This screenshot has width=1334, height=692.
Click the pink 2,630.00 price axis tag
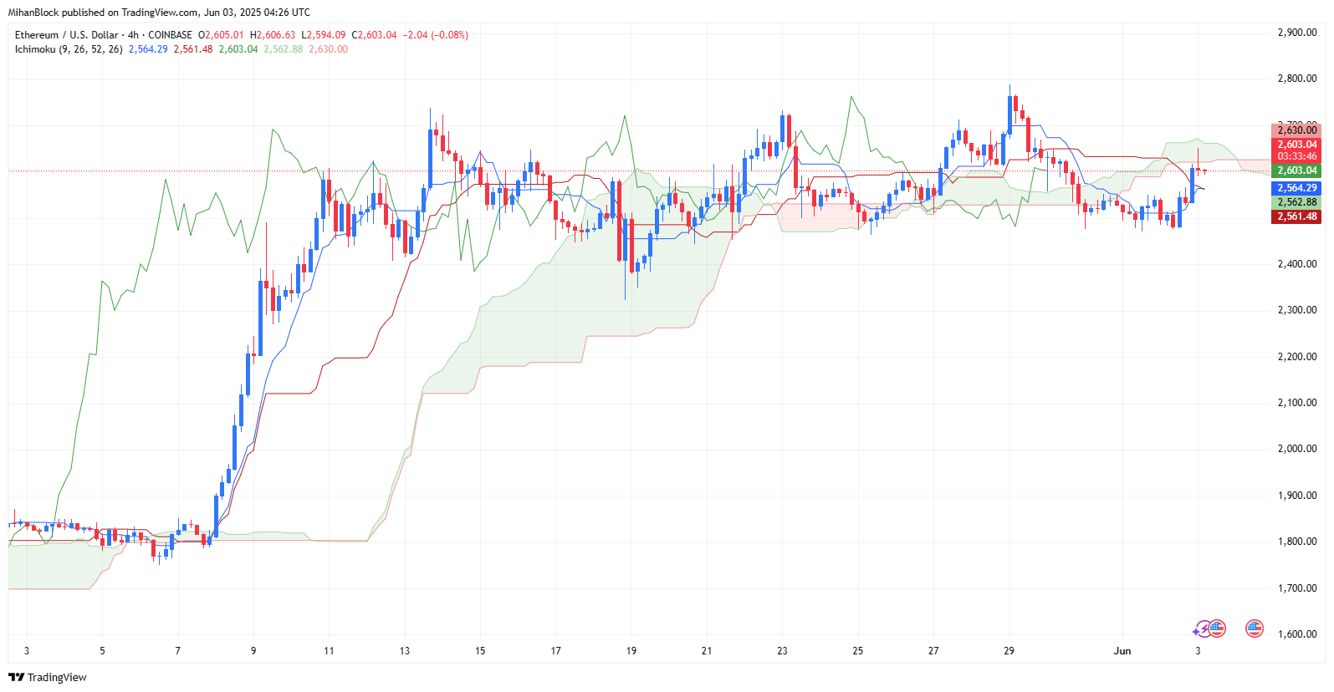(x=1296, y=130)
